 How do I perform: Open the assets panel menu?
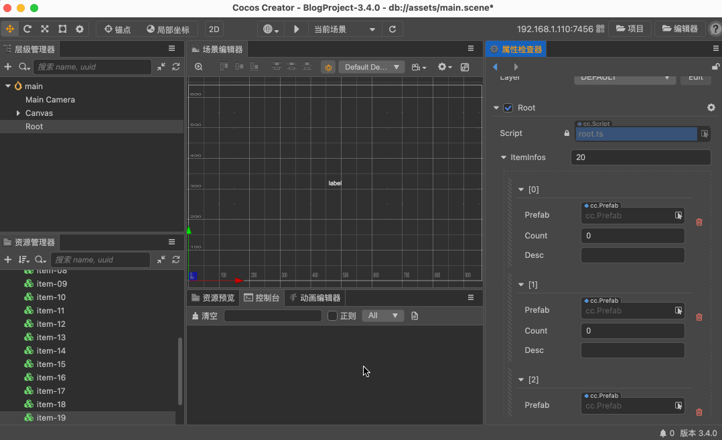[171, 242]
